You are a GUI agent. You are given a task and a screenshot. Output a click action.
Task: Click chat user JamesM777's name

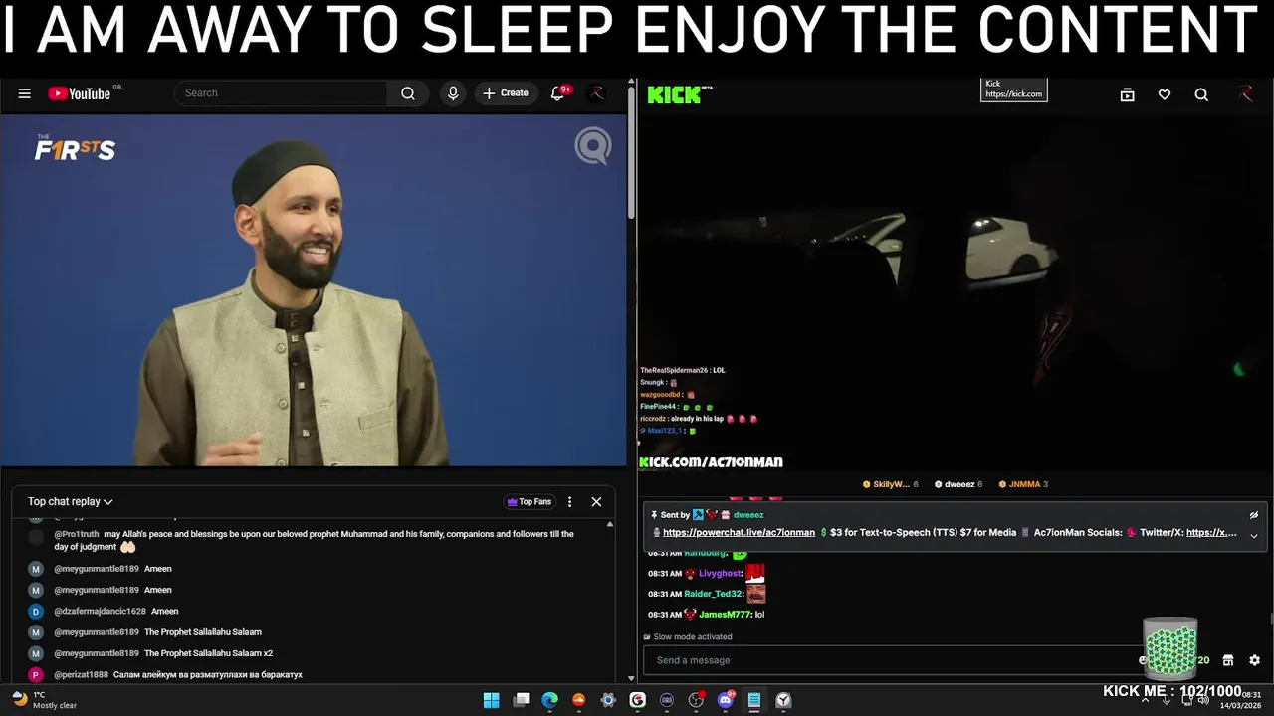pyautogui.click(x=725, y=615)
